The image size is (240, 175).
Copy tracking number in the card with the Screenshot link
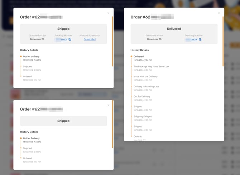pos(69,39)
